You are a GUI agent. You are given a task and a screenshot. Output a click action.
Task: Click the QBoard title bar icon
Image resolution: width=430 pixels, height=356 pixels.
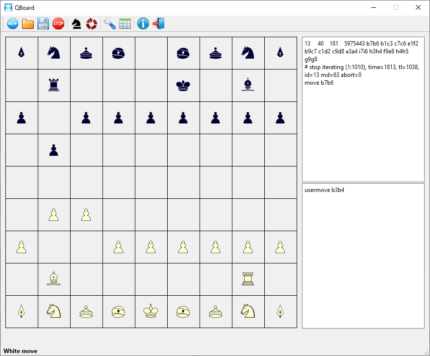coord(8,7)
